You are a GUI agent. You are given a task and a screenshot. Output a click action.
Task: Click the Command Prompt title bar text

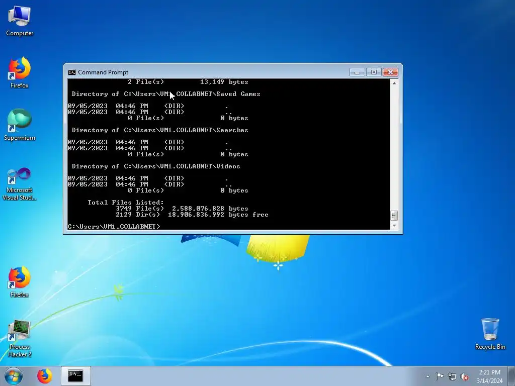click(x=103, y=72)
